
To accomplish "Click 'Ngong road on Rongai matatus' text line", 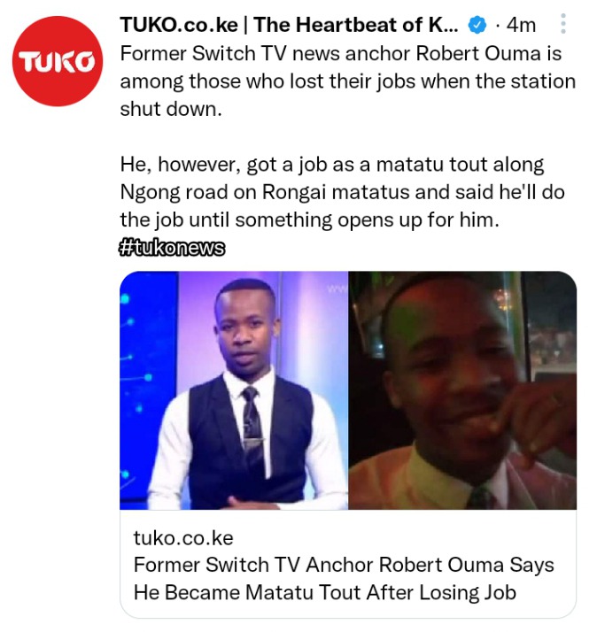I will coord(342,192).
